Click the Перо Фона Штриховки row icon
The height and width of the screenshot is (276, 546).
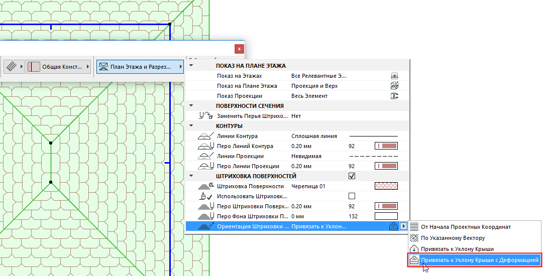(x=206, y=216)
